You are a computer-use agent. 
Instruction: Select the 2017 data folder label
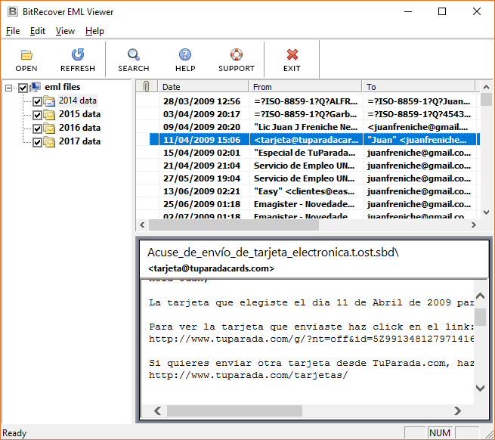[x=79, y=141]
